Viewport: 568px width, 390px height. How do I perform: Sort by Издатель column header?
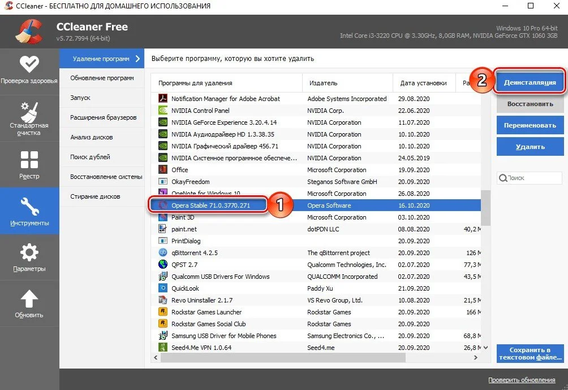coord(348,83)
